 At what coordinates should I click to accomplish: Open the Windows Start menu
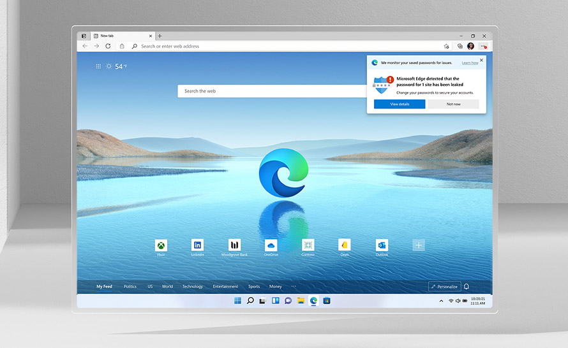(x=237, y=301)
